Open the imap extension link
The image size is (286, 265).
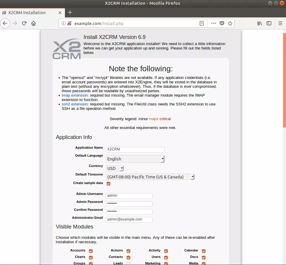(75, 95)
